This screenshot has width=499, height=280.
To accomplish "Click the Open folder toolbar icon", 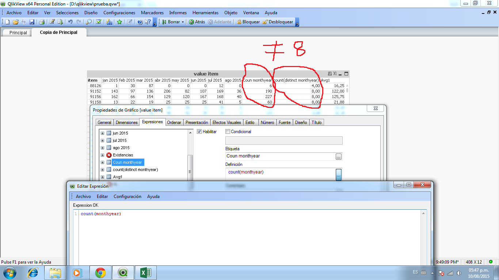I will pos(15,22).
